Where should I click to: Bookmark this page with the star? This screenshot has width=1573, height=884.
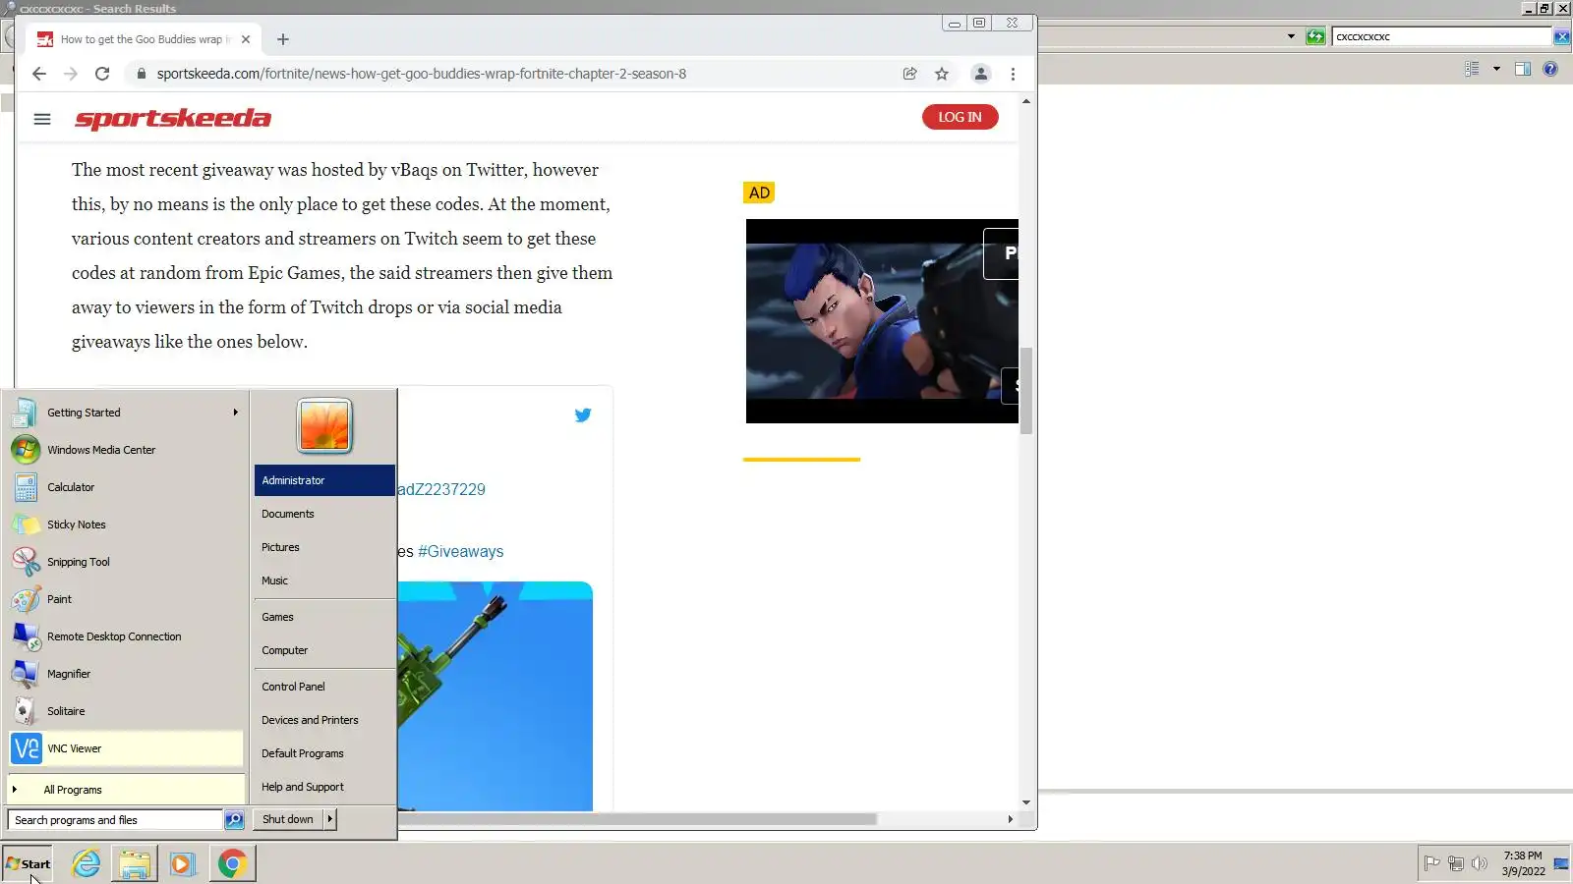point(942,74)
